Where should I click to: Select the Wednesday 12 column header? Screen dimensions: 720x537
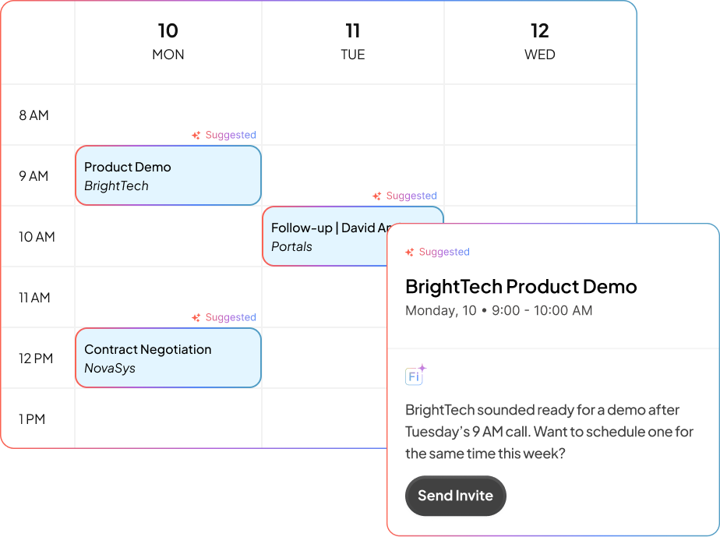coord(539,41)
